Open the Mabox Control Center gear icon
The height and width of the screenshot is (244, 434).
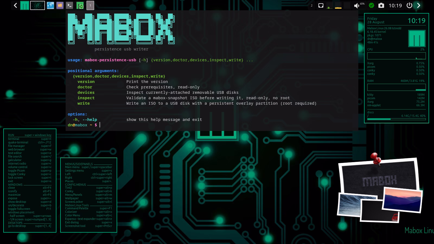pyautogui.click(x=80, y=5)
